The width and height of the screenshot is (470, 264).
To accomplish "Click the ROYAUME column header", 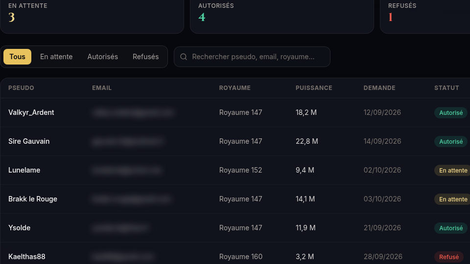I will point(235,88).
